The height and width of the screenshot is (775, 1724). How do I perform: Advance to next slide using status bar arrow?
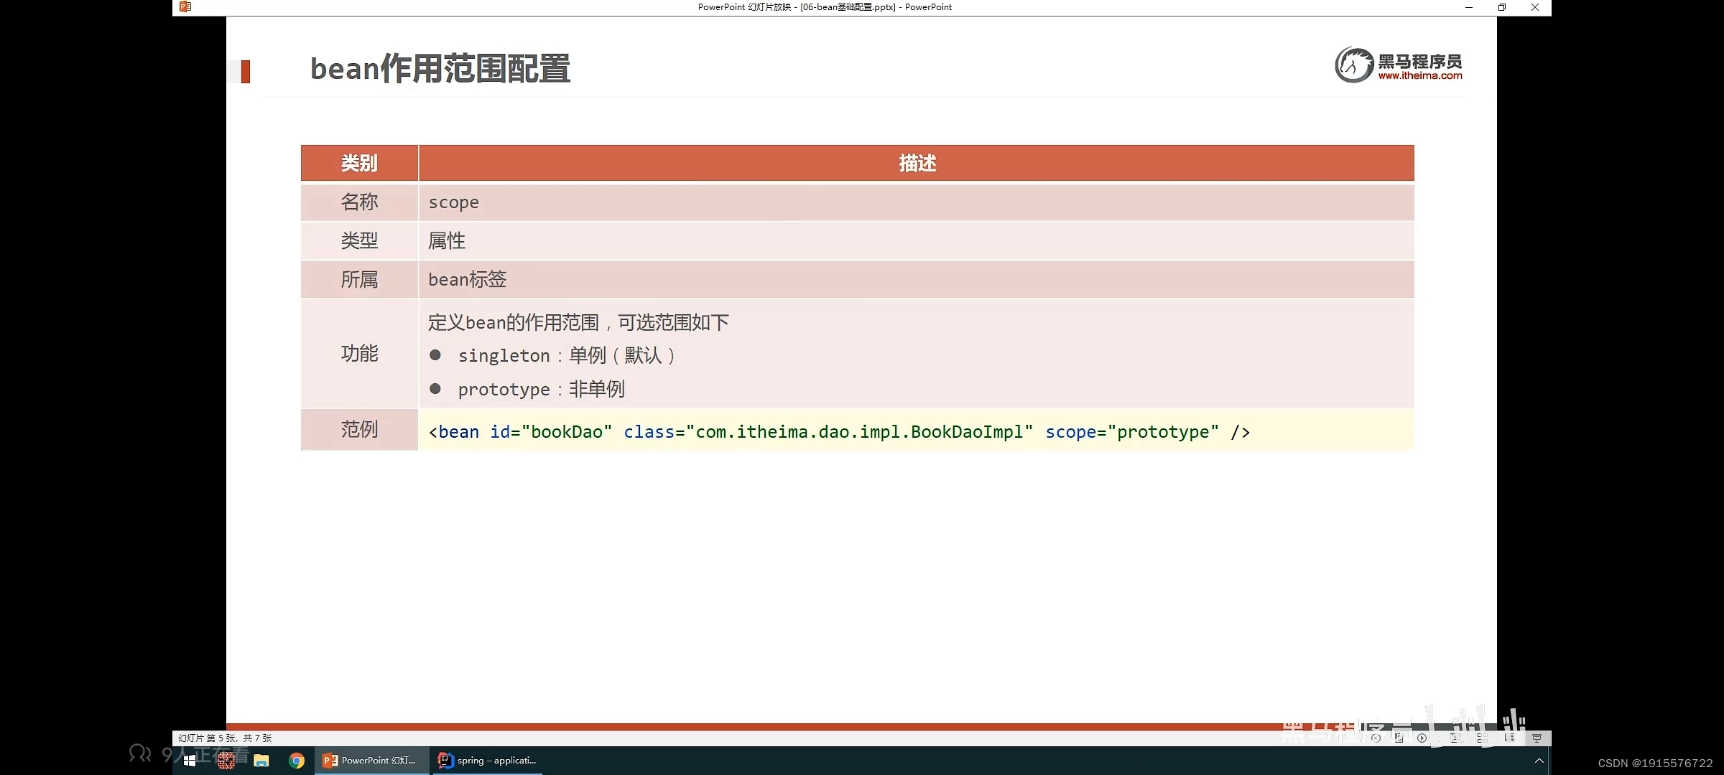tap(1422, 738)
